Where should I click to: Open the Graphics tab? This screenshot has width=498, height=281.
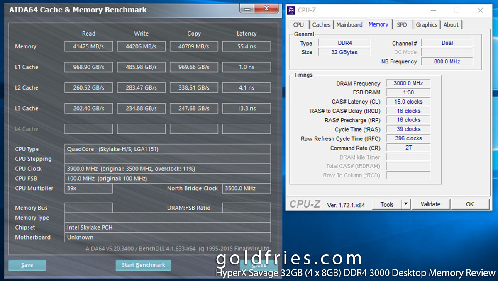click(x=427, y=25)
